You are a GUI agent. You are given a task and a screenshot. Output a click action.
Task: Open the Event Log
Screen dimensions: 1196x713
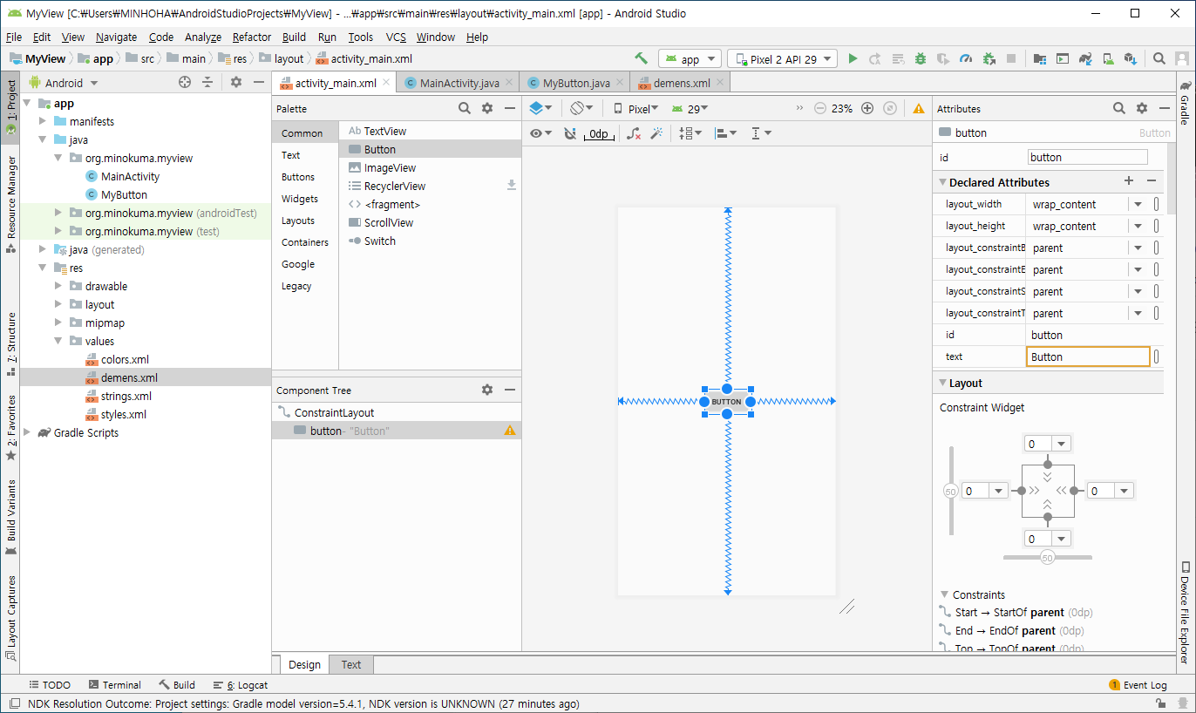[1138, 685]
